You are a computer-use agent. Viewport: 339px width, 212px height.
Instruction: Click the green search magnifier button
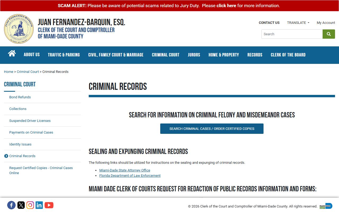(x=329, y=34)
